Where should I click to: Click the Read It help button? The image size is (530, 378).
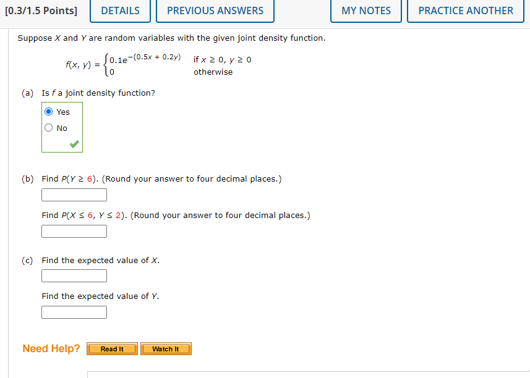(x=111, y=348)
